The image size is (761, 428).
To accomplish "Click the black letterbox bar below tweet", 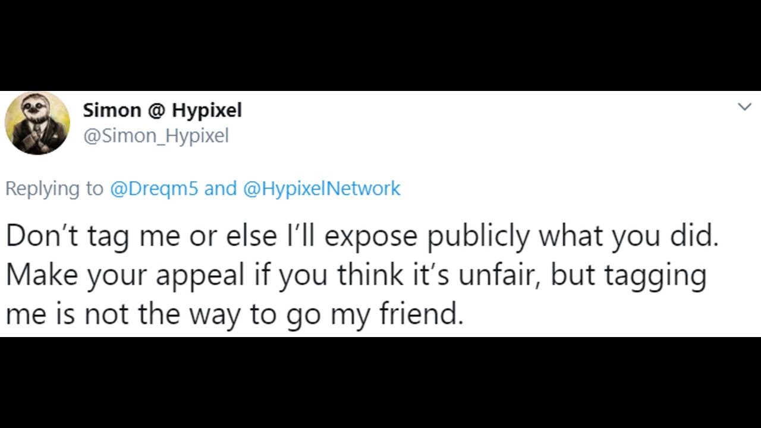I will click(380, 382).
